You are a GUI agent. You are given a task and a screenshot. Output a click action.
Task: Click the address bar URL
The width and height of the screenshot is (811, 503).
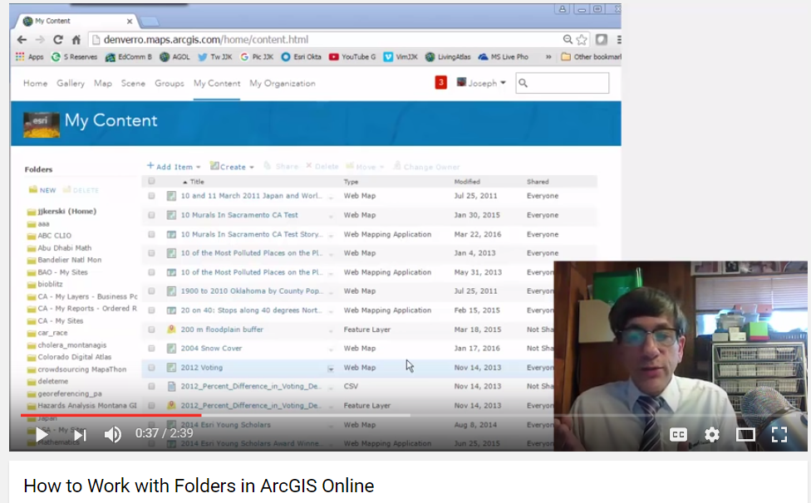206,40
